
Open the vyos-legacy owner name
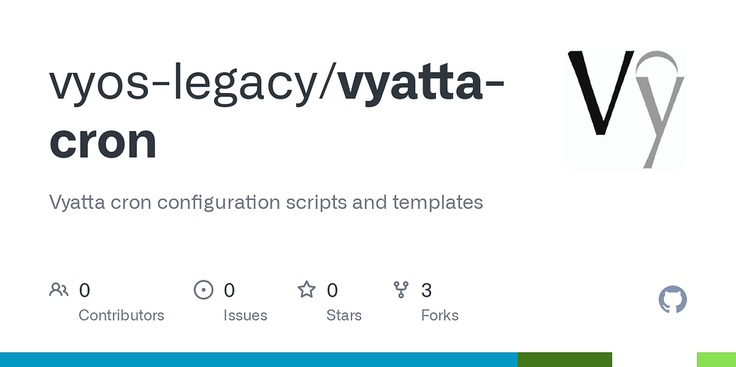(x=183, y=84)
